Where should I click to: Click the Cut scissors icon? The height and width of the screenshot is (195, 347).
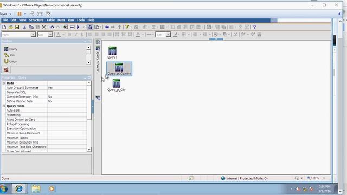[24, 27]
